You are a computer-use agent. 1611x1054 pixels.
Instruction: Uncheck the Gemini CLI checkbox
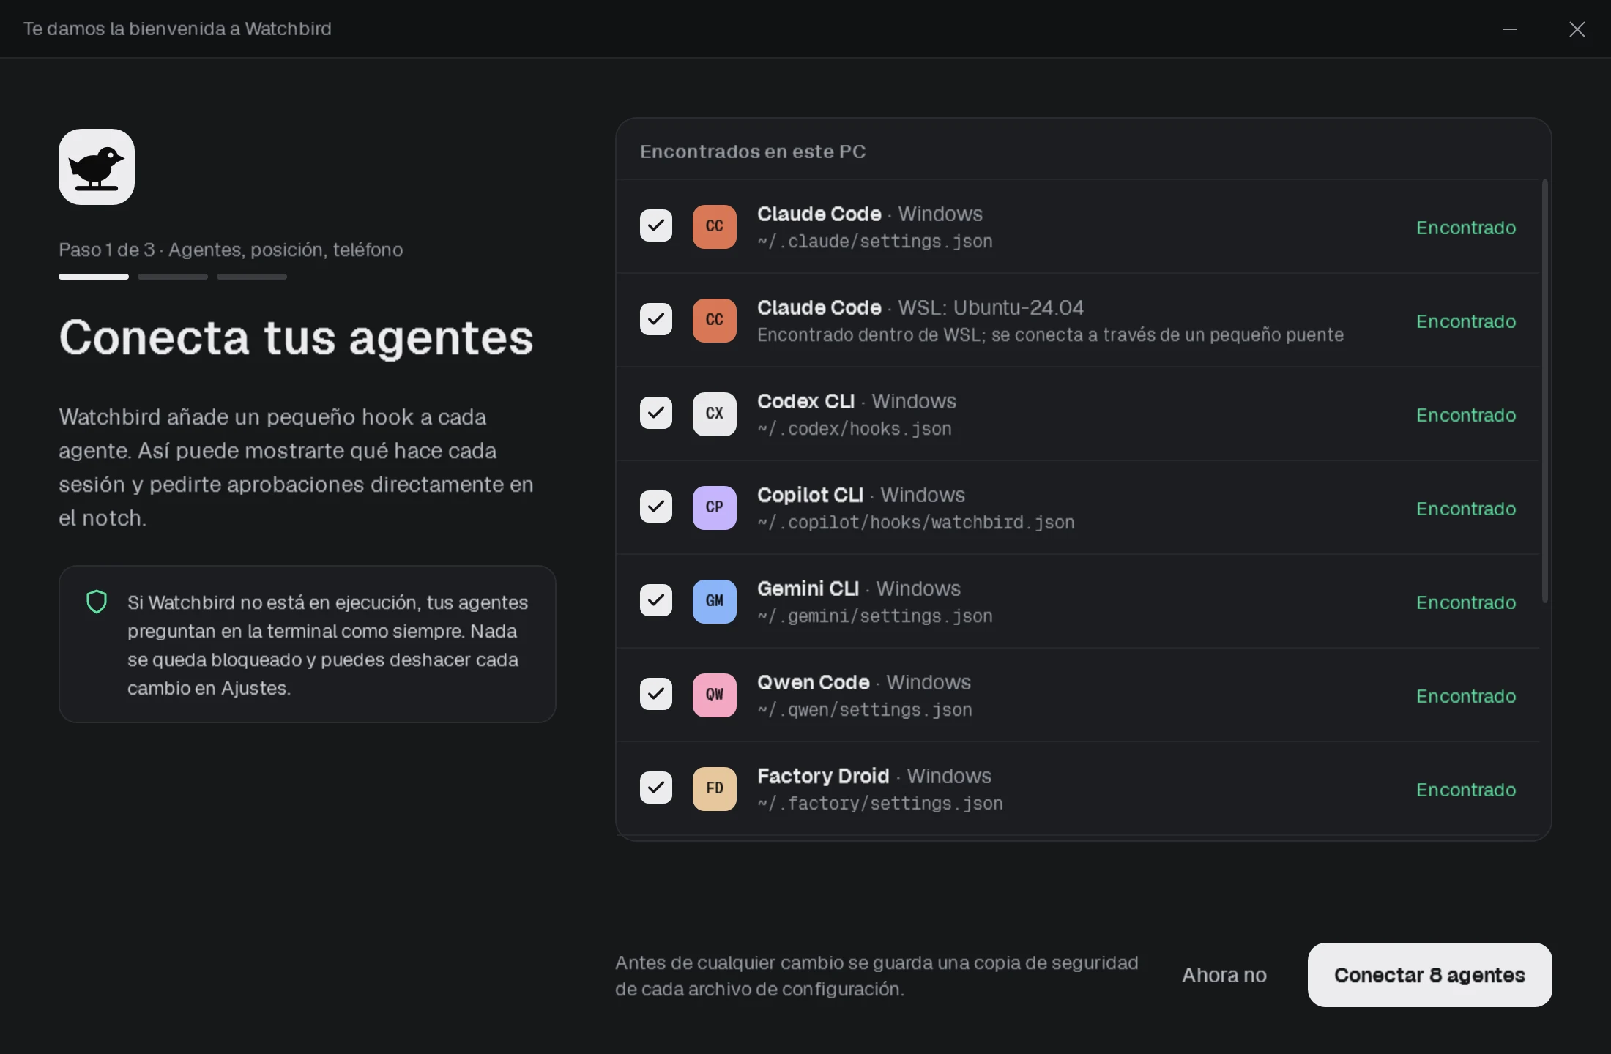[x=656, y=600]
